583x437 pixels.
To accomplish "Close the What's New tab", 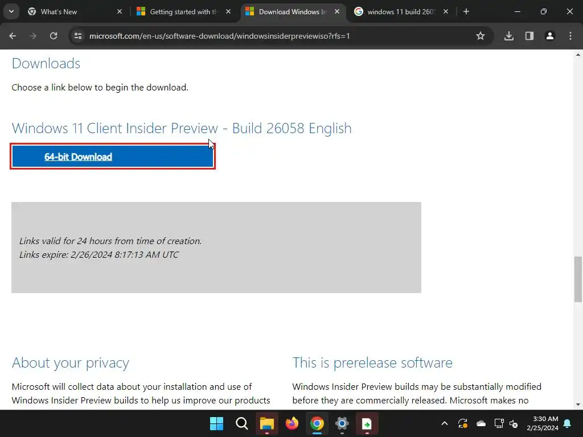I will (120, 11).
